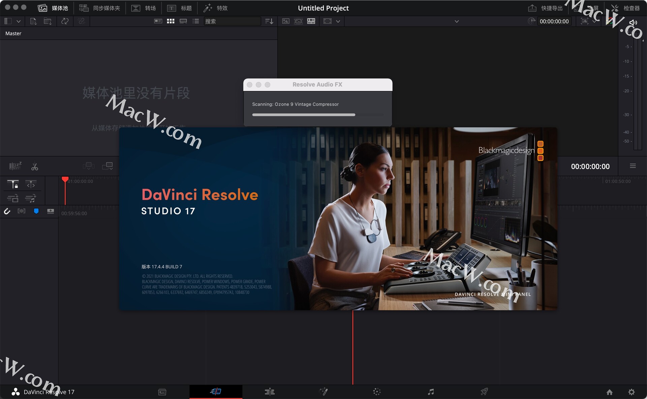Click the boring detector icon
The height and width of the screenshot is (399, 647).
pos(15,166)
